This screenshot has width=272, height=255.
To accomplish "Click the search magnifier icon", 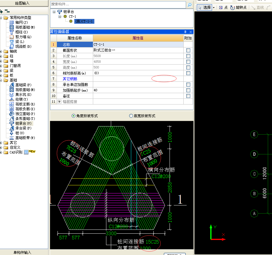I will (190, 5).
